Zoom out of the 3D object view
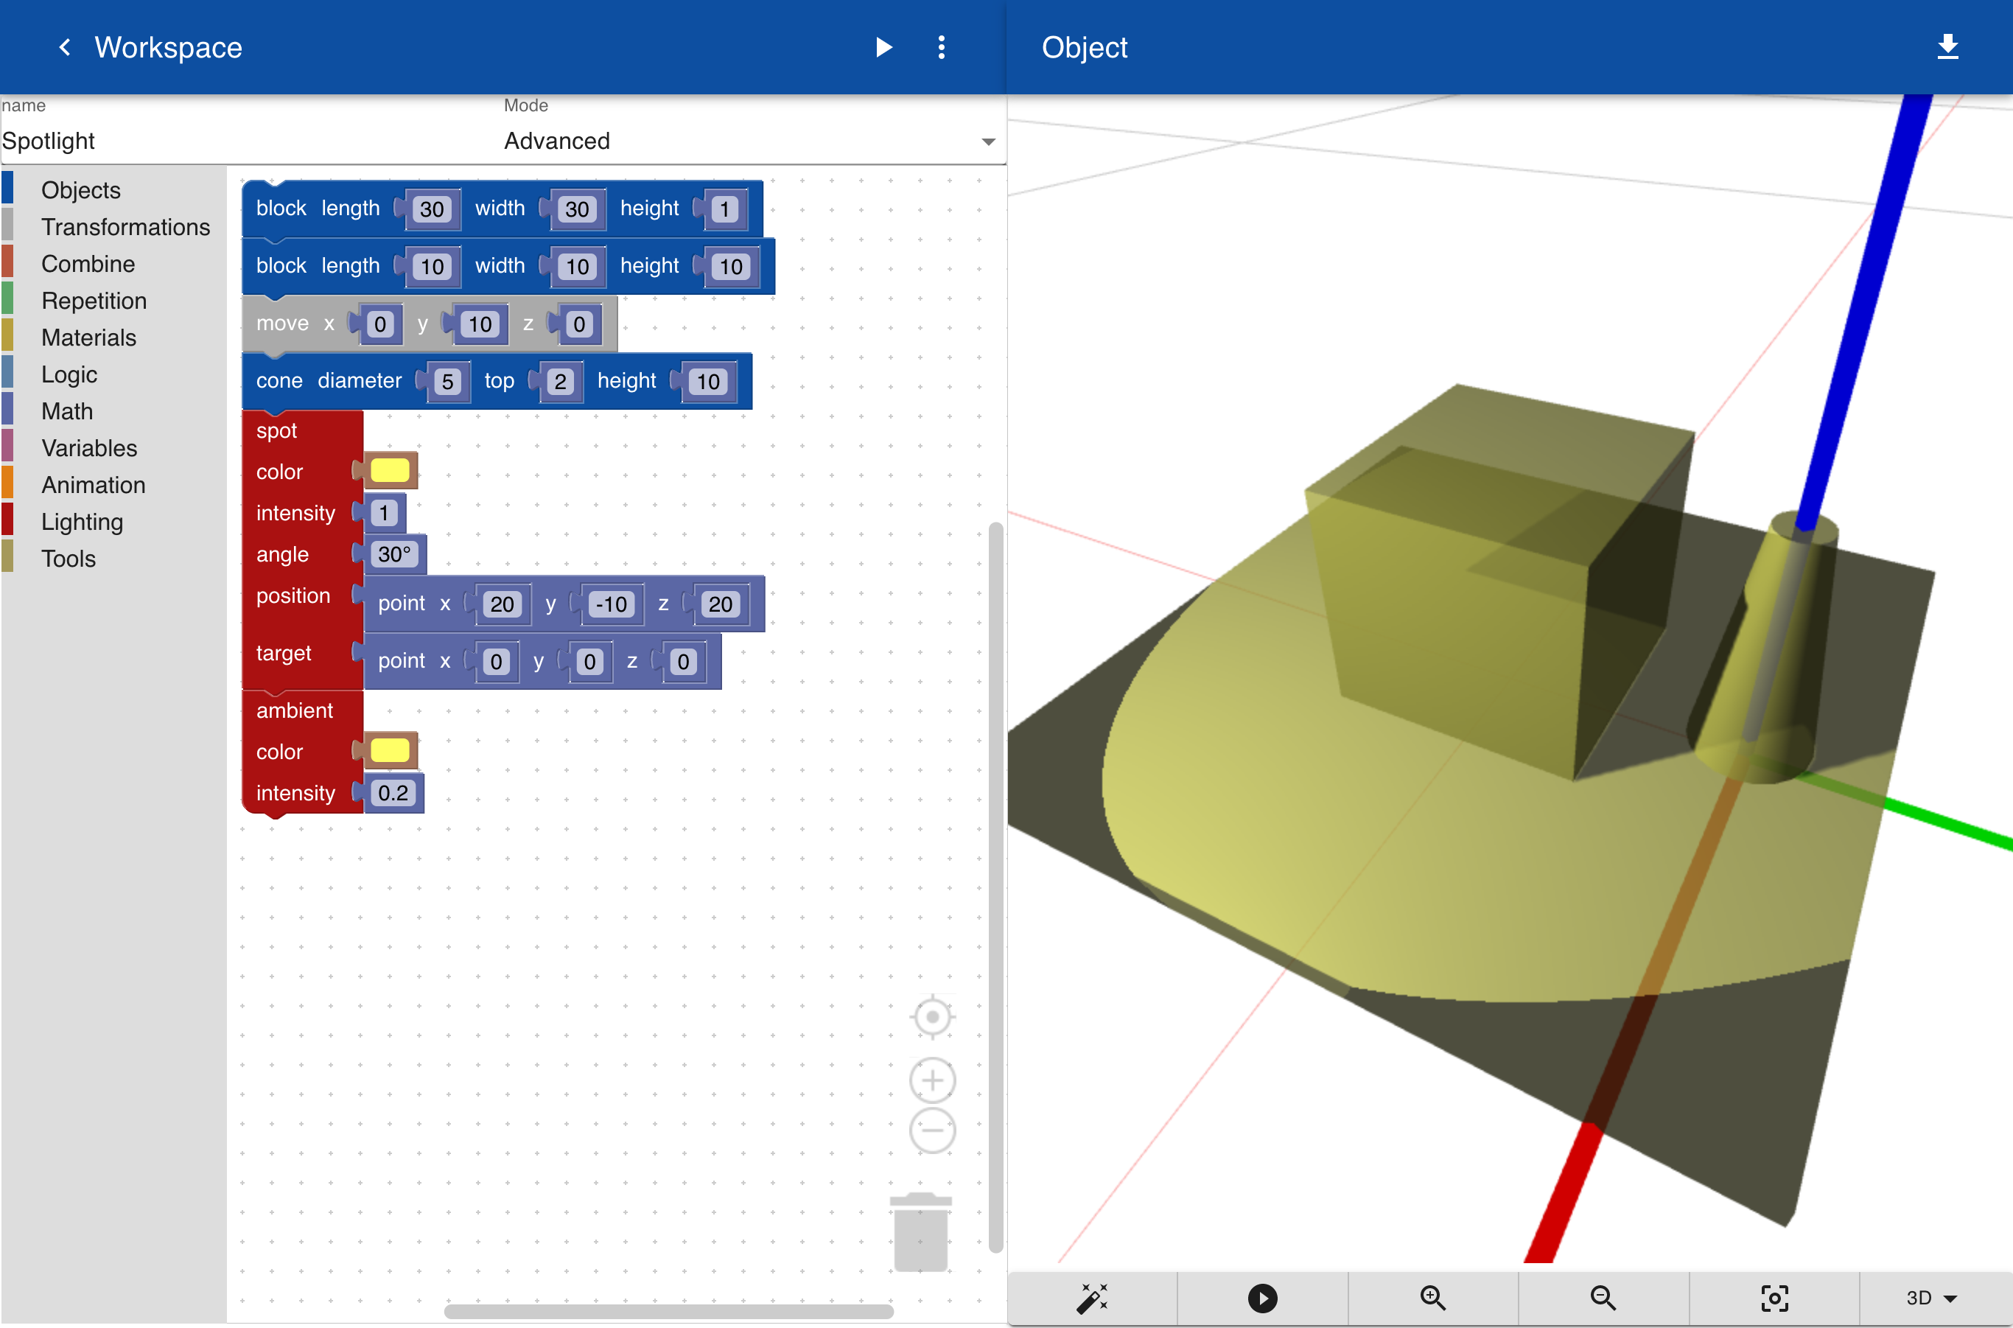Viewport: 2013px width, 1328px height. [1603, 1298]
